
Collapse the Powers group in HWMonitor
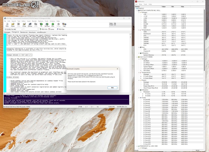coord(139,80)
